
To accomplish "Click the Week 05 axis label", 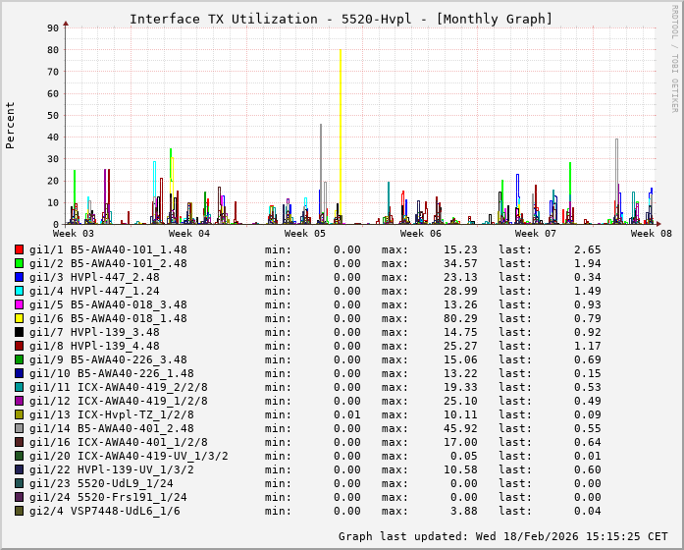I will coord(305,234).
